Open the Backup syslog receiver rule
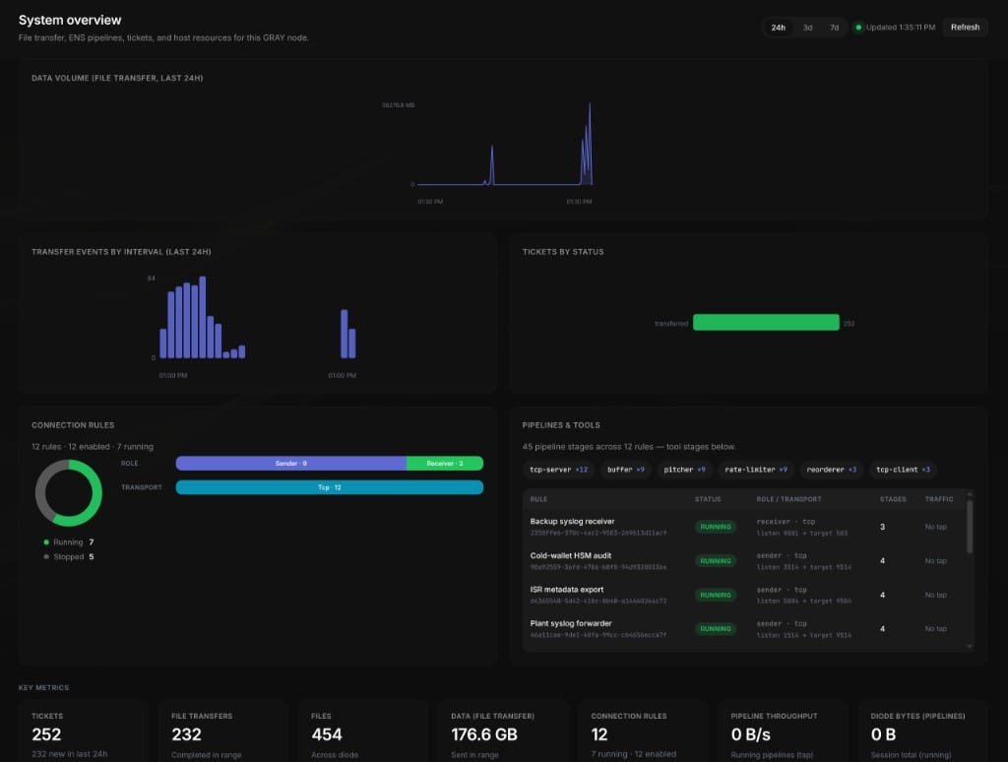Viewport: 1008px width, 762px height. [746, 527]
